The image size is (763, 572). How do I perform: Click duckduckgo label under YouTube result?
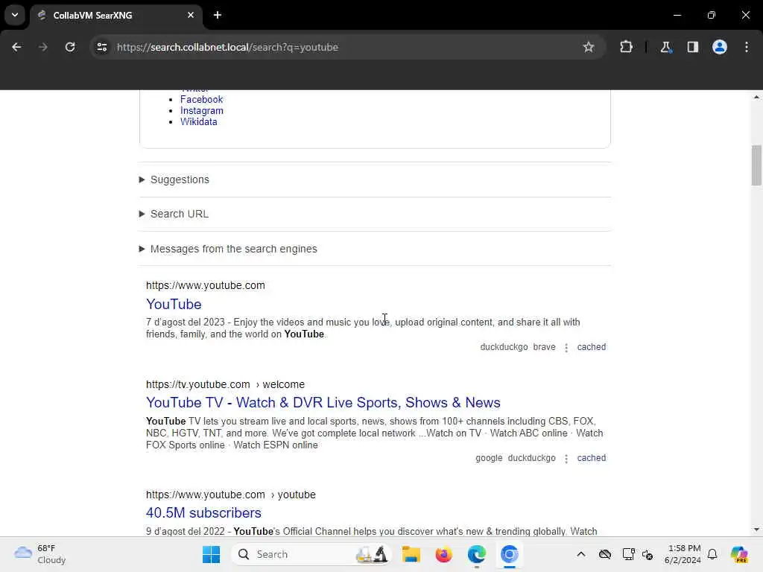(504, 347)
